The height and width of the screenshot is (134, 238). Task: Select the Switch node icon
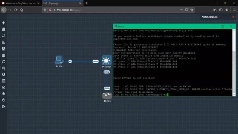106,60
